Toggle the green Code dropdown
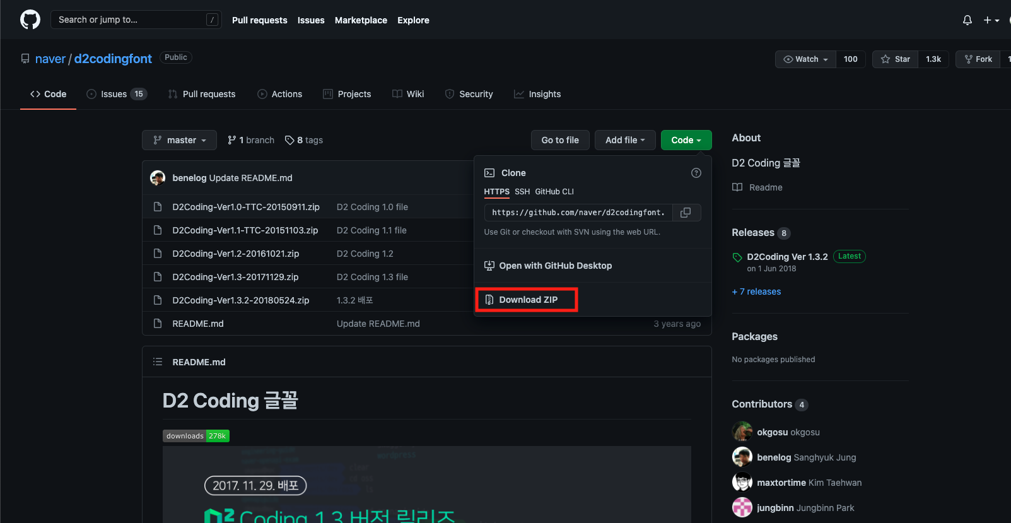The height and width of the screenshot is (523, 1011). [686, 140]
